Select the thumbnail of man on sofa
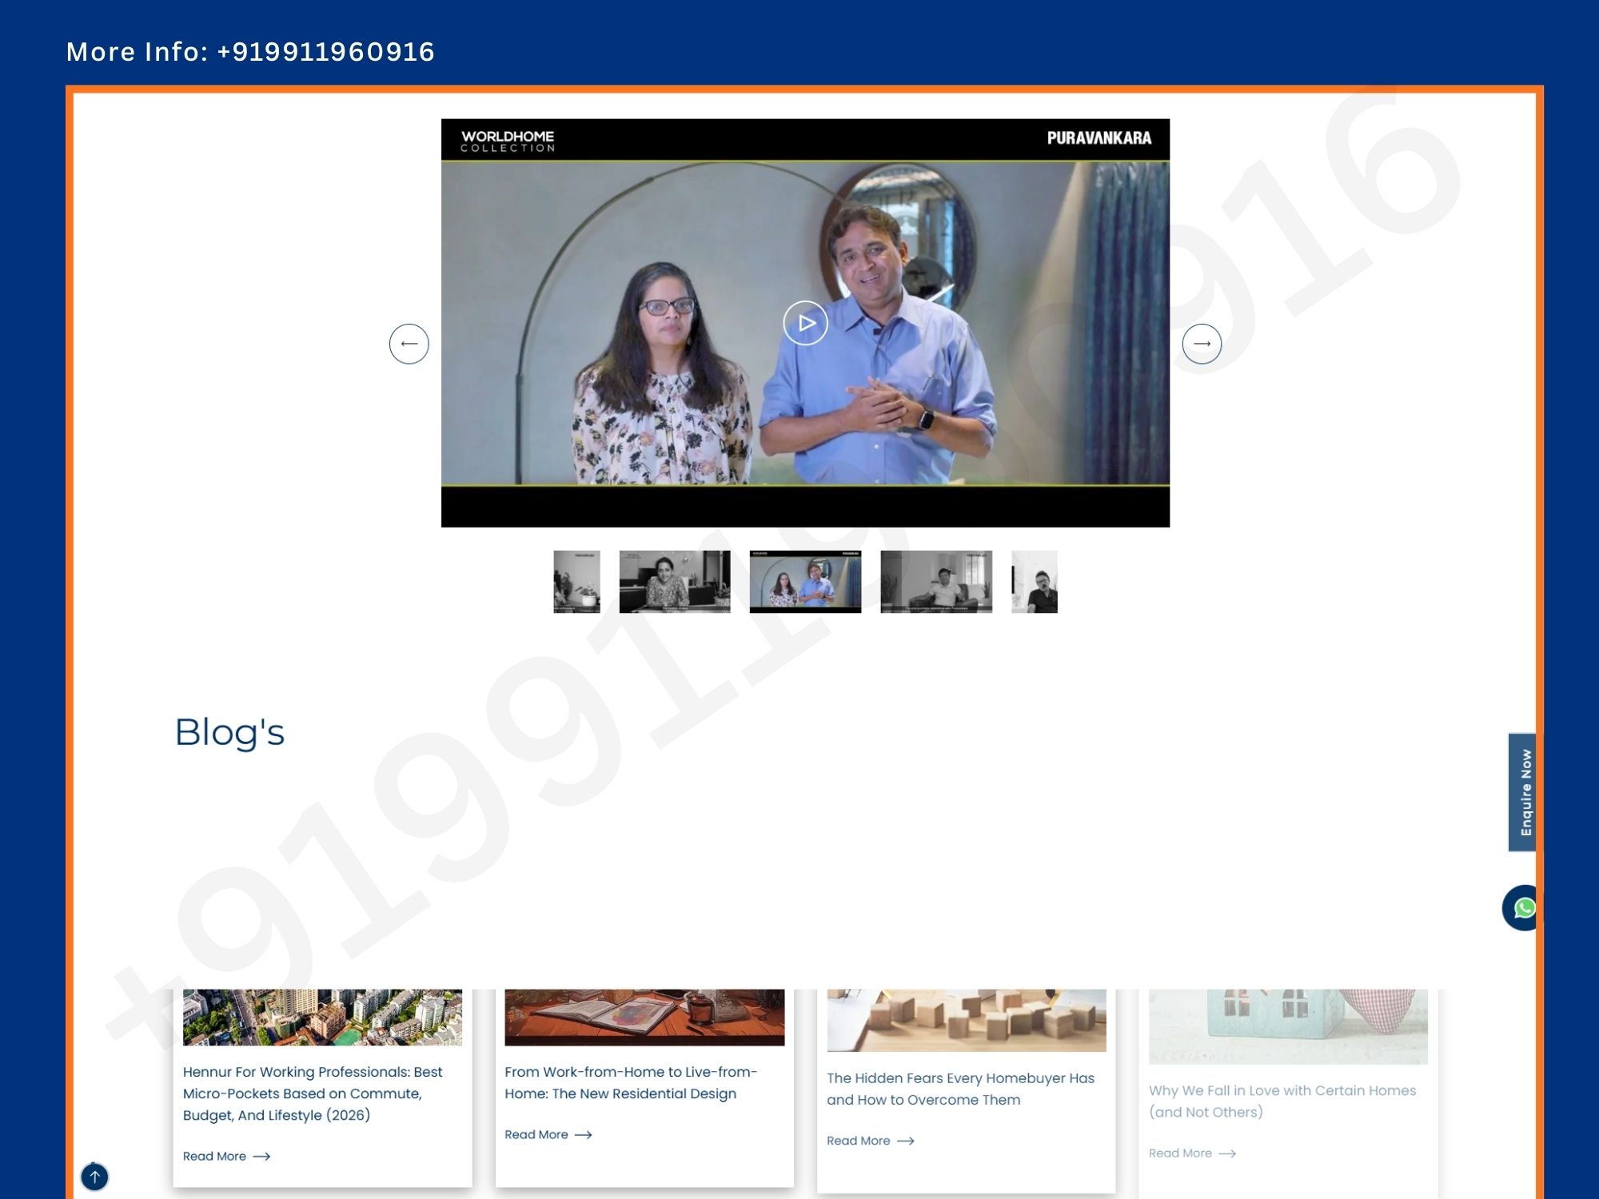The image size is (1599, 1199). pyautogui.click(x=936, y=582)
